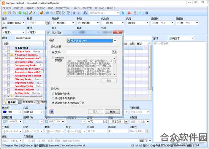The height and width of the screenshot is (149, 209).
Task: Click the pencil edit task icon
Action: pyautogui.click(x=31, y=13)
